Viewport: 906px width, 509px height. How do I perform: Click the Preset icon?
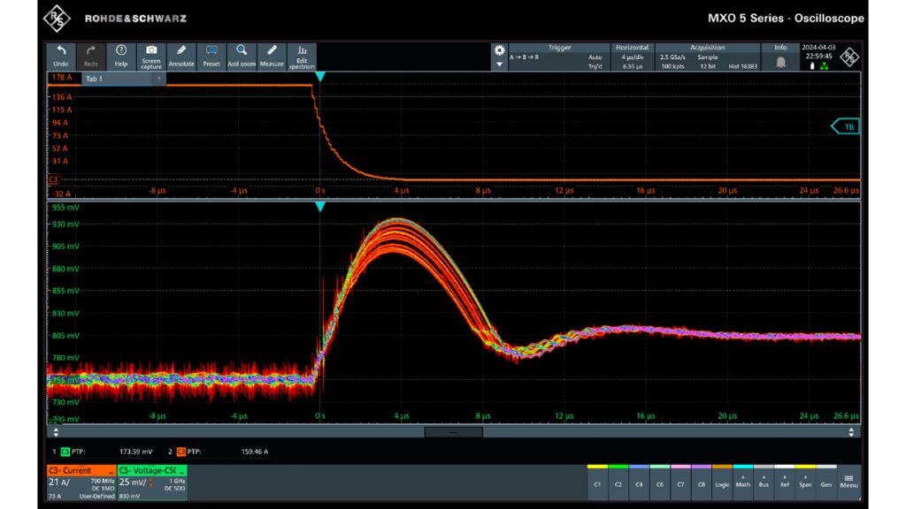coord(211,56)
